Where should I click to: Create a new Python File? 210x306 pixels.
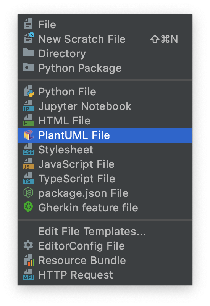point(105,92)
